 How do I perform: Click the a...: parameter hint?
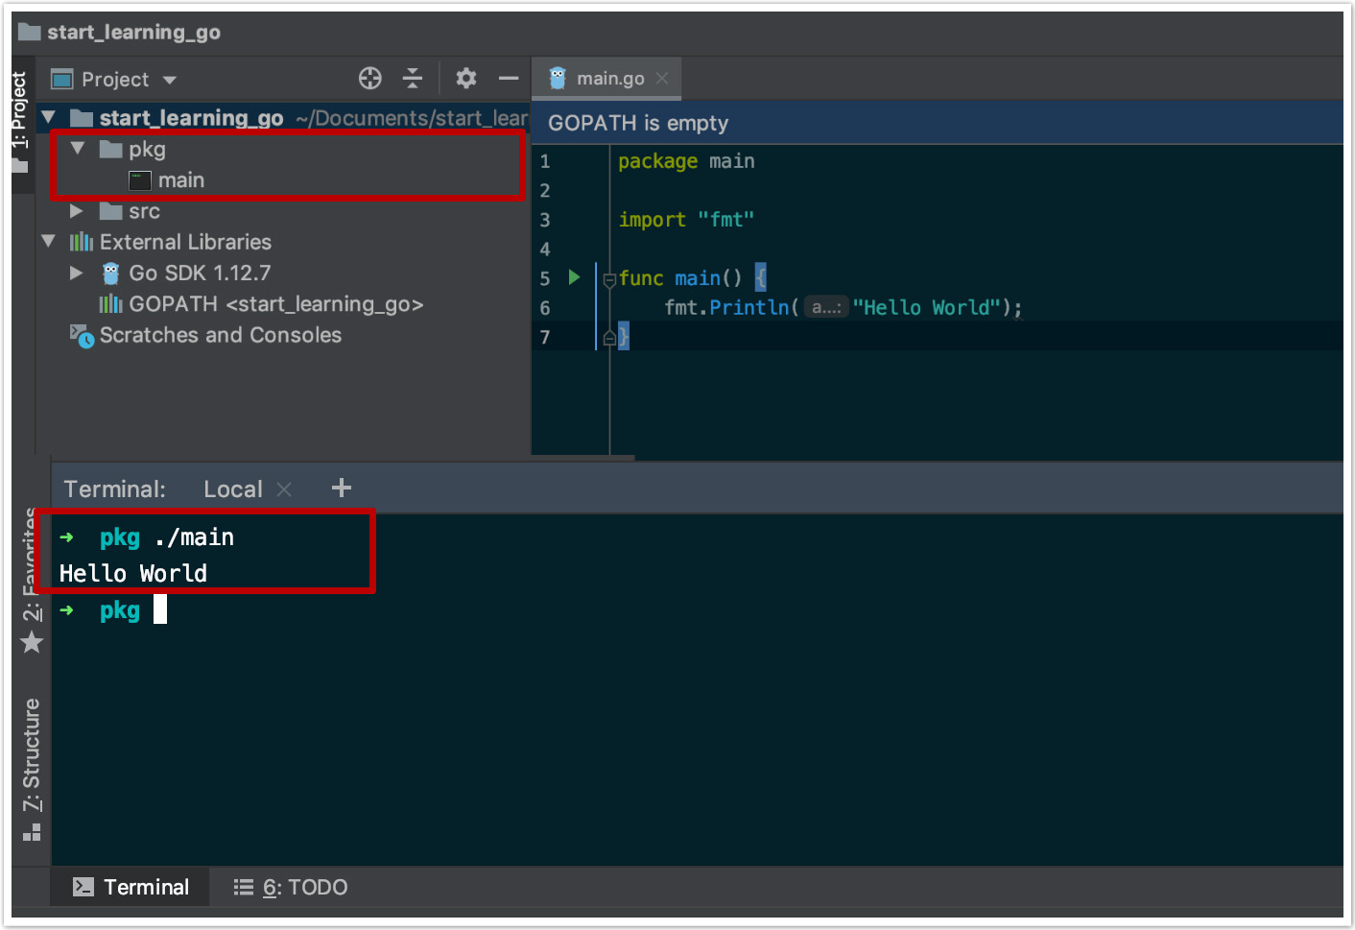(826, 307)
